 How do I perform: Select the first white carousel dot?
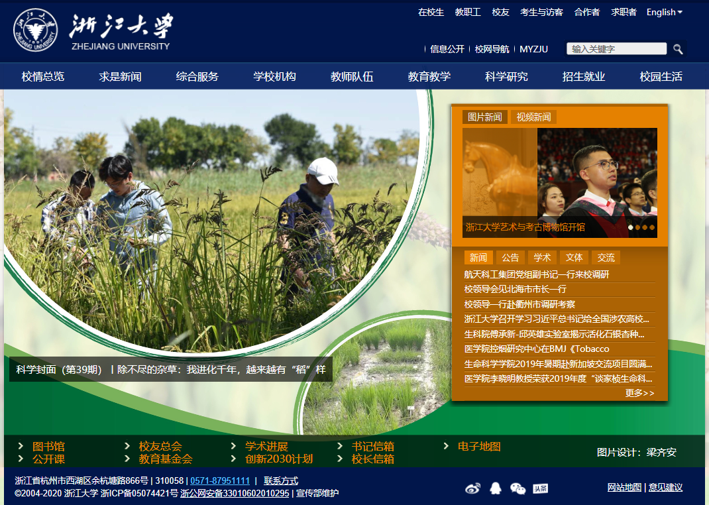[x=631, y=227]
